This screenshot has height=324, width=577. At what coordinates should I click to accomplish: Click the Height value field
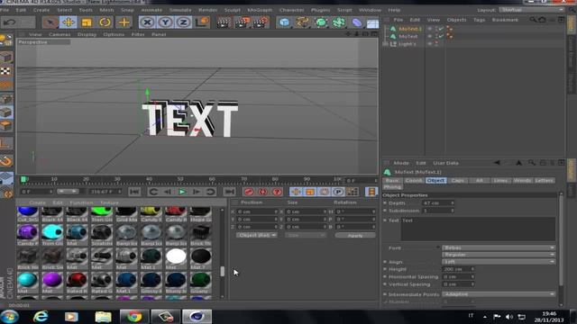pyautogui.click(x=458, y=269)
